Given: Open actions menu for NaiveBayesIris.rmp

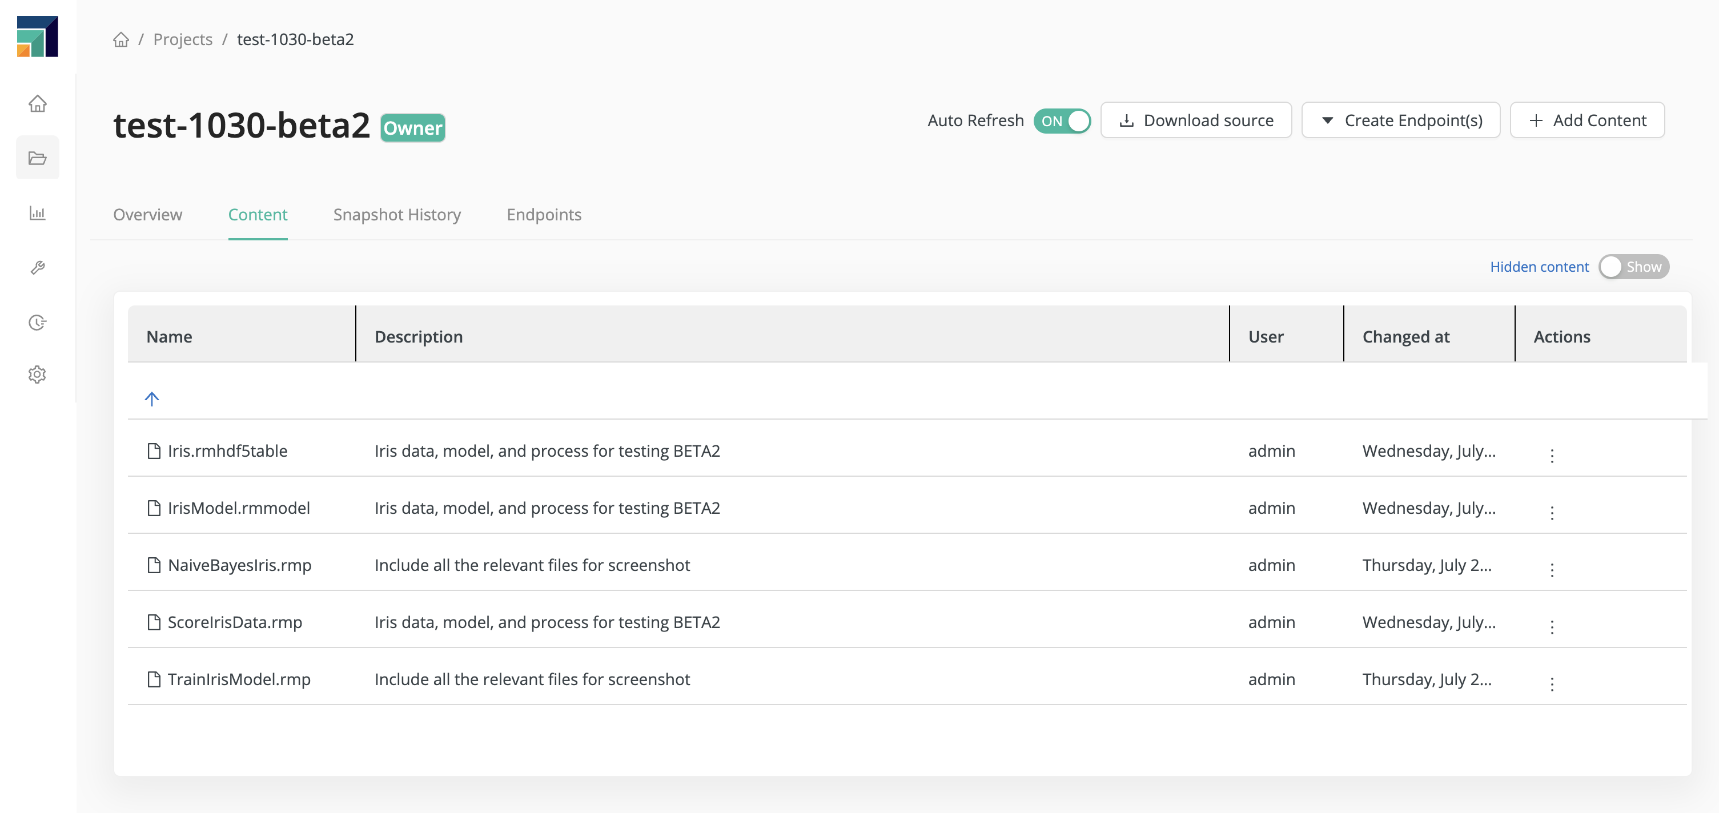Looking at the screenshot, I should [1552, 570].
